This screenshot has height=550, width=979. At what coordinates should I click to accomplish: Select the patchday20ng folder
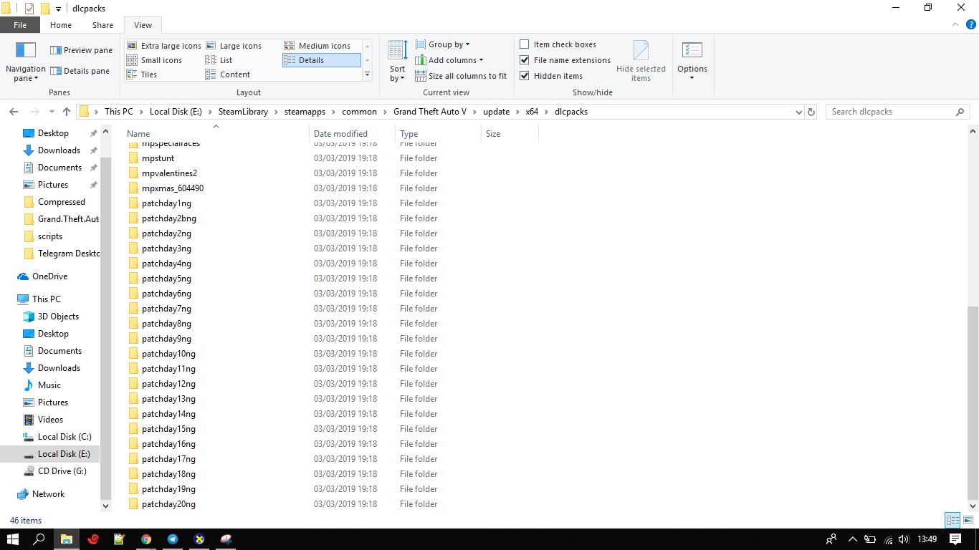tap(168, 504)
